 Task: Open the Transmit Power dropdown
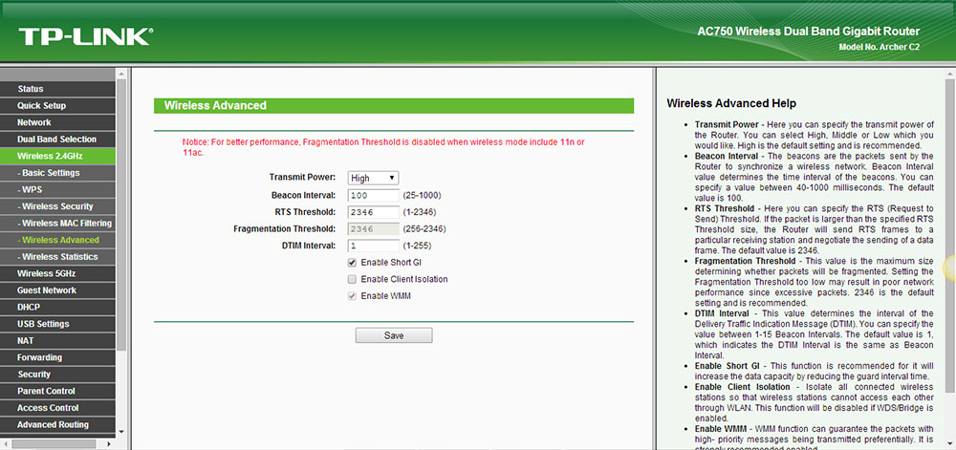click(373, 178)
